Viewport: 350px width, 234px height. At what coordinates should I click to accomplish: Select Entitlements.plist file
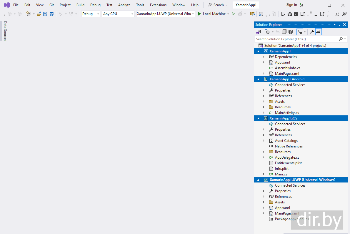pyautogui.click(x=288, y=163)
